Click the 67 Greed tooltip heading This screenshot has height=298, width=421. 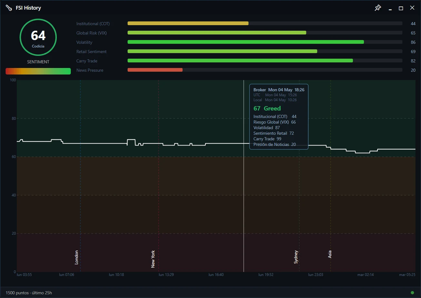[x=267, y=108]
